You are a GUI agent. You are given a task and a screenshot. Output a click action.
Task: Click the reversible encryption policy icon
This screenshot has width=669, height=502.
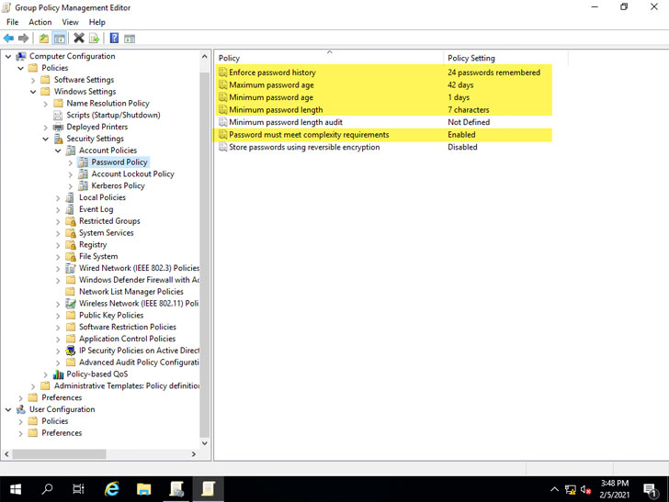tap(222, 147)
